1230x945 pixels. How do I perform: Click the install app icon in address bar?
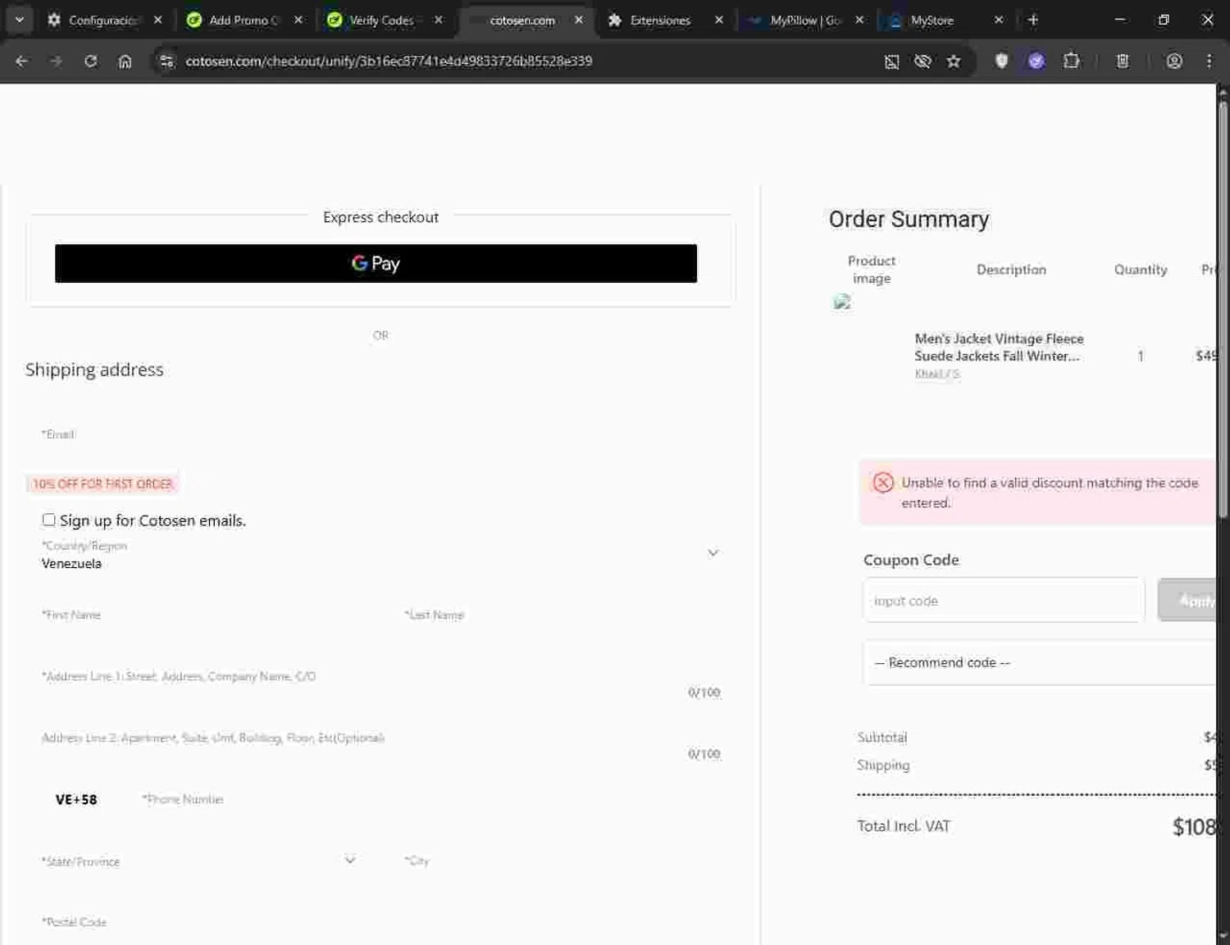coord(892,61)
